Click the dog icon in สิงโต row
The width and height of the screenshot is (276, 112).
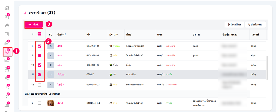[111, 103]
